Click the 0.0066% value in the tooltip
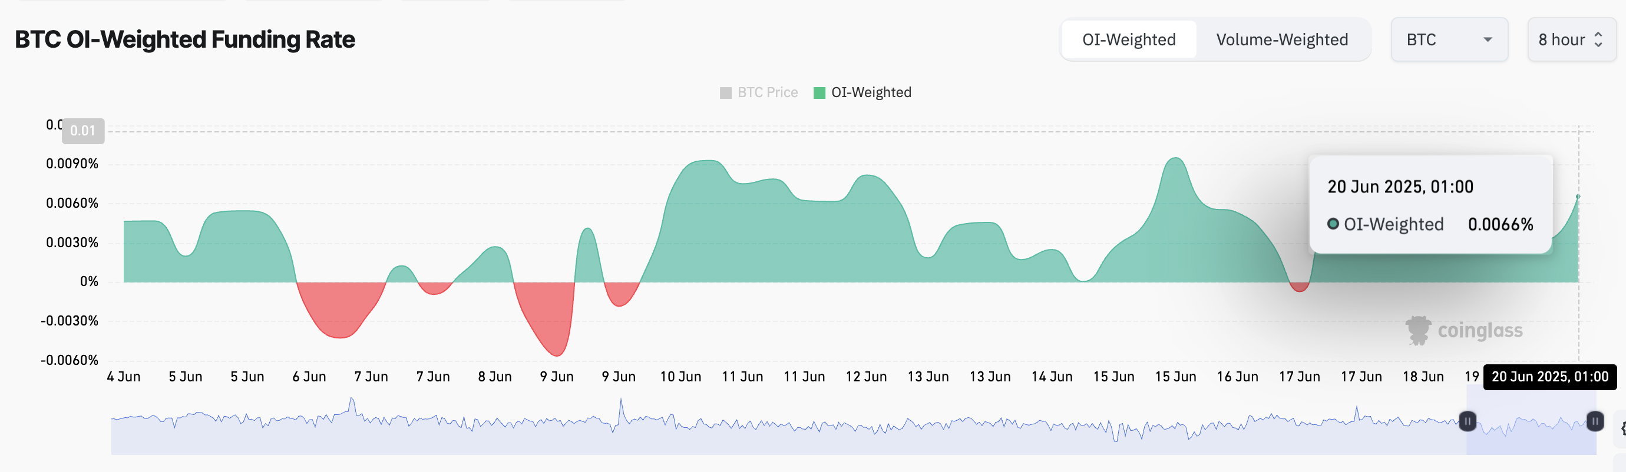Image resolution: width=1626 pixels, height=472 pixels. pyautogui.click(x=1501, y=224)
